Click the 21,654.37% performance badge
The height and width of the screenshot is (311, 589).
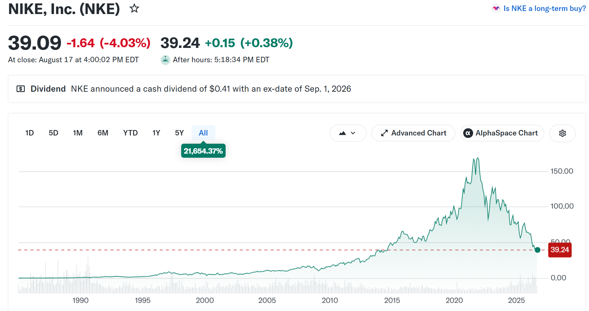pos(203,151)
